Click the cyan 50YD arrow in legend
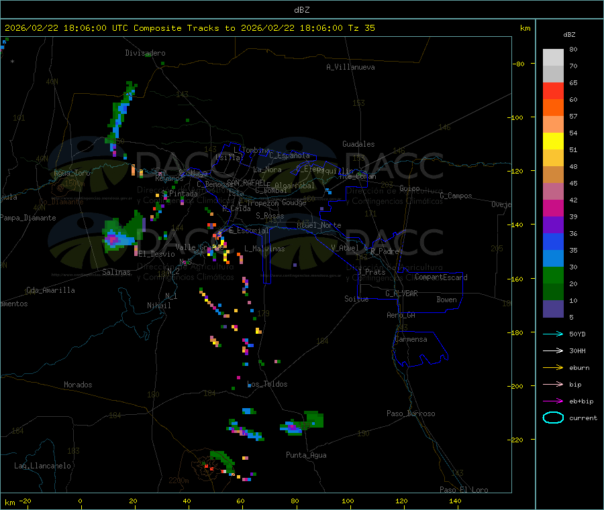 (553, 334)
